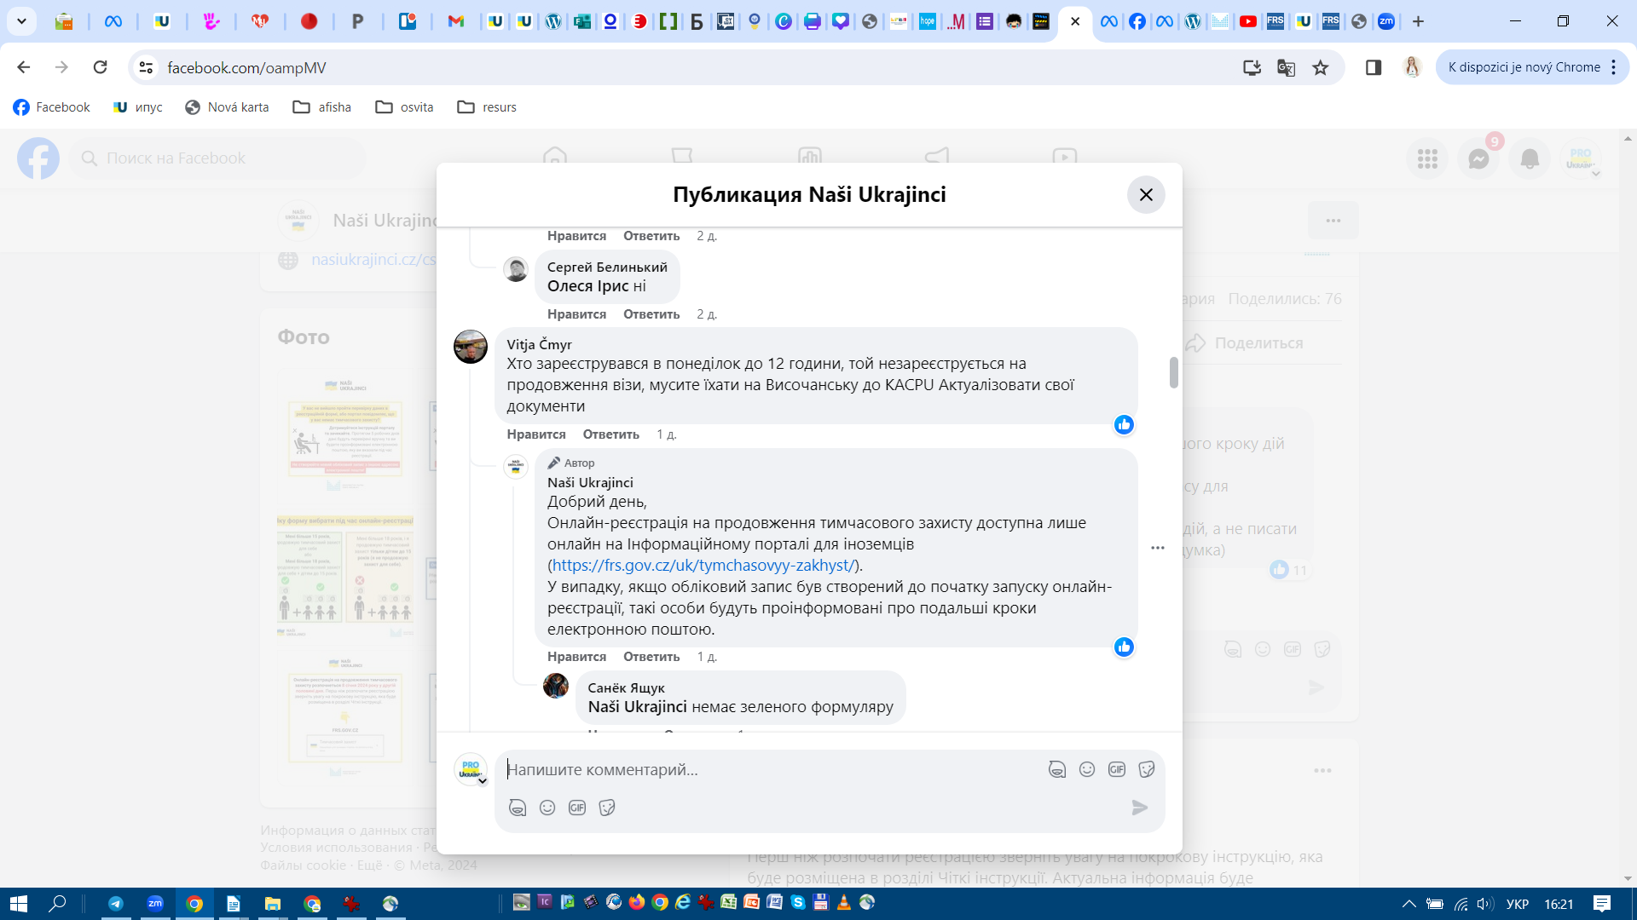Open the Nová karta bookmark
This screenshot has width=1637, height=920.
click(228, 107)
